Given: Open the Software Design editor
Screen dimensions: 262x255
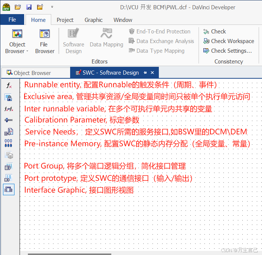Looking at the screenshot, I should pyautogui.click(x=73, y=41).
